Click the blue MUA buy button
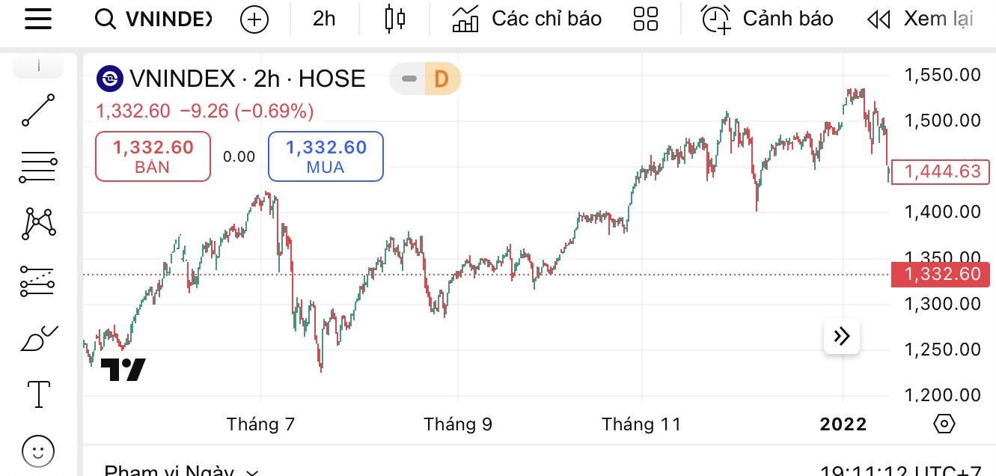Screen dimensions: 996x476 pyautogui.click(x=326, y=156)
